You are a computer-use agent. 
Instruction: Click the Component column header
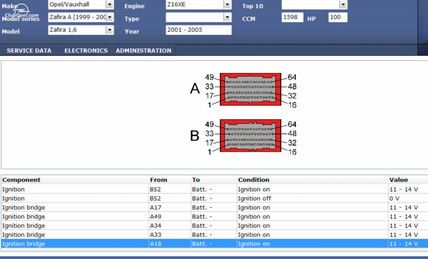75,180
